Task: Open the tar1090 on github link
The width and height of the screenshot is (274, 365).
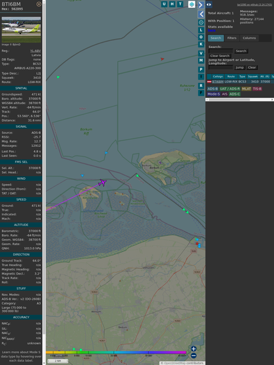Action: tap(254, 5)
